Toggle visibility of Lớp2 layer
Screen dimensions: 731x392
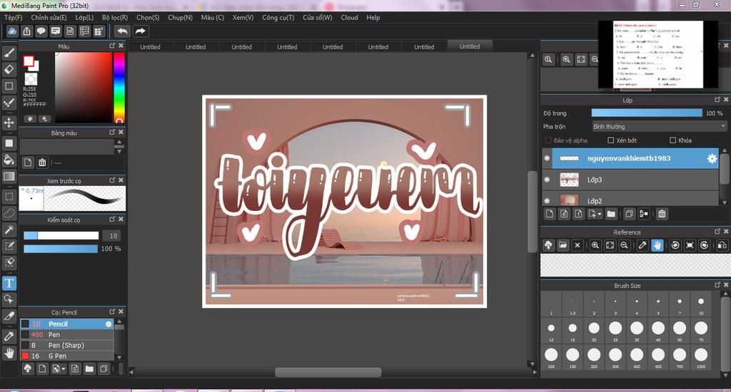click(x=547, y=201)
